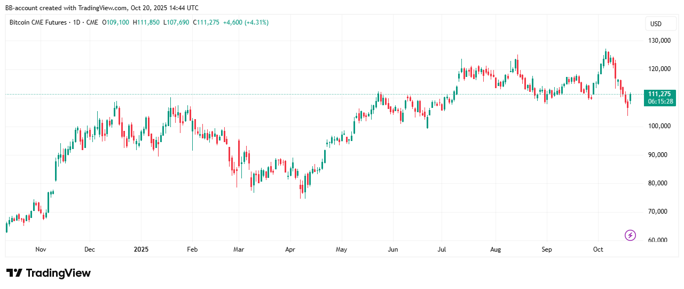Click the Bitcoin CME Futures symbol title

tap(38, 22)
